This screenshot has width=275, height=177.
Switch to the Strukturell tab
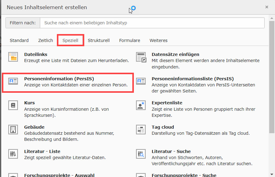point(99,40)
